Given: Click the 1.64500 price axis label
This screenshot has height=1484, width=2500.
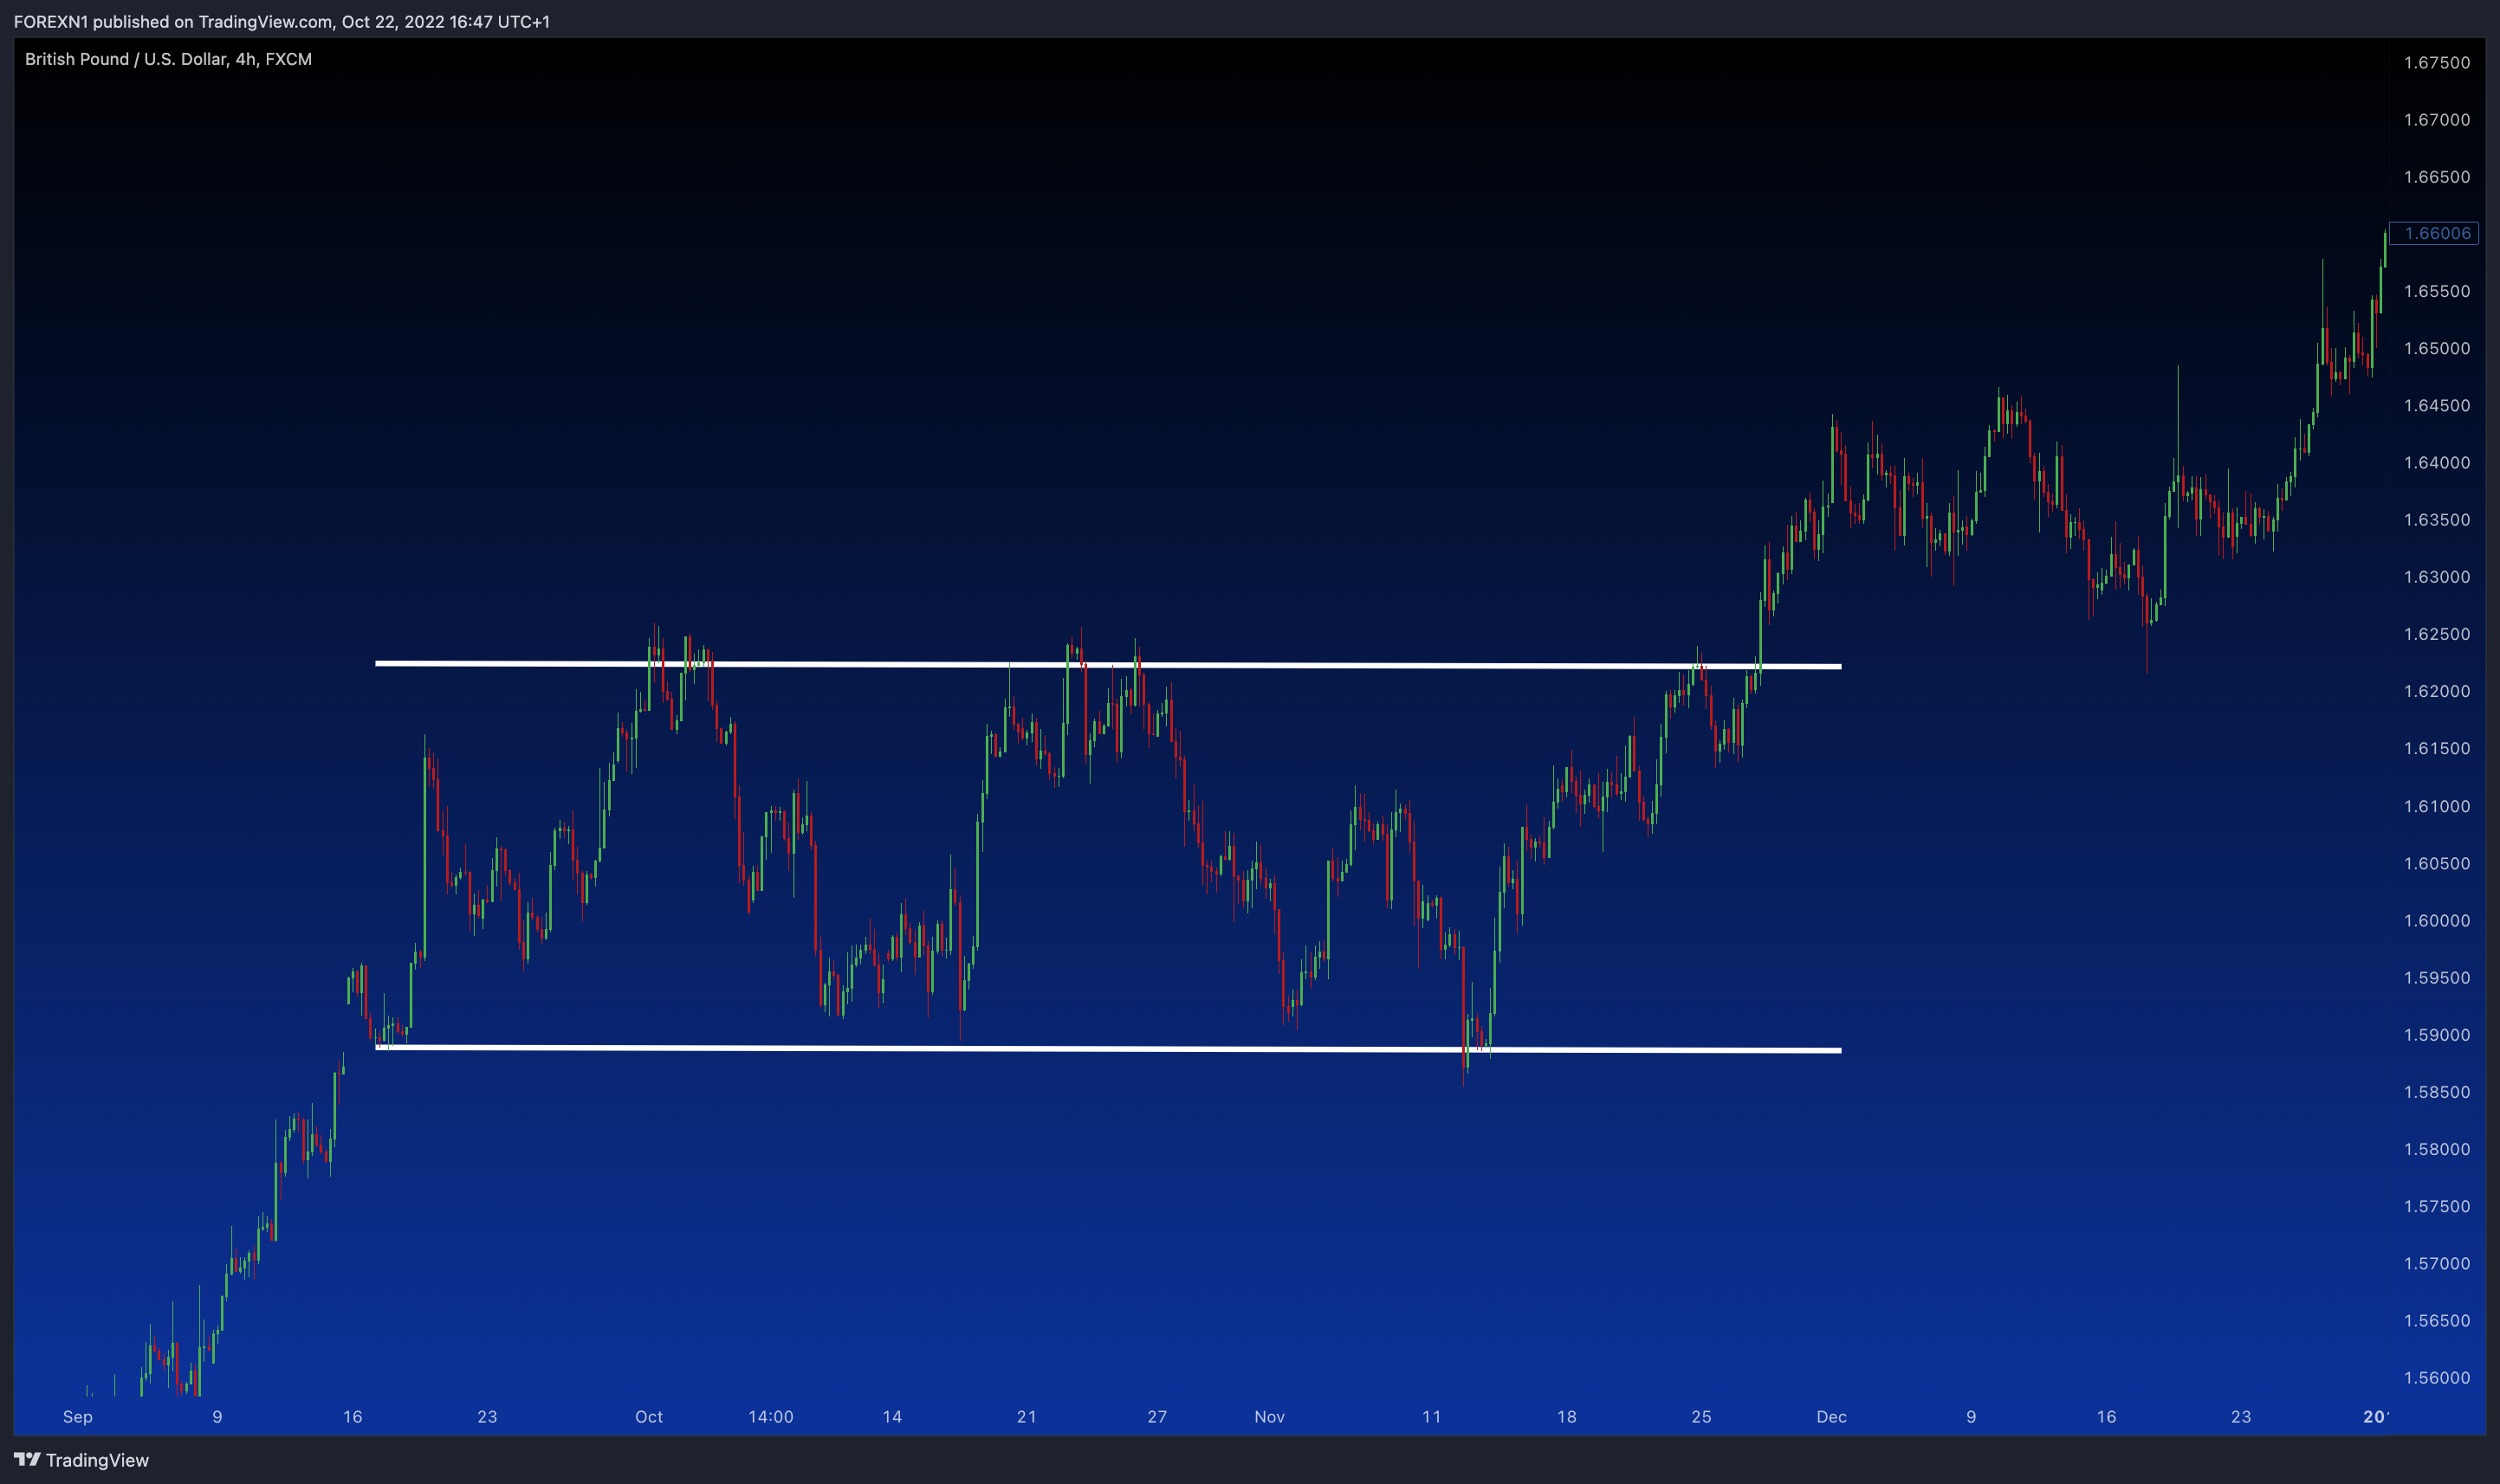Looking at the screenshot, I should coord(2436,405).
